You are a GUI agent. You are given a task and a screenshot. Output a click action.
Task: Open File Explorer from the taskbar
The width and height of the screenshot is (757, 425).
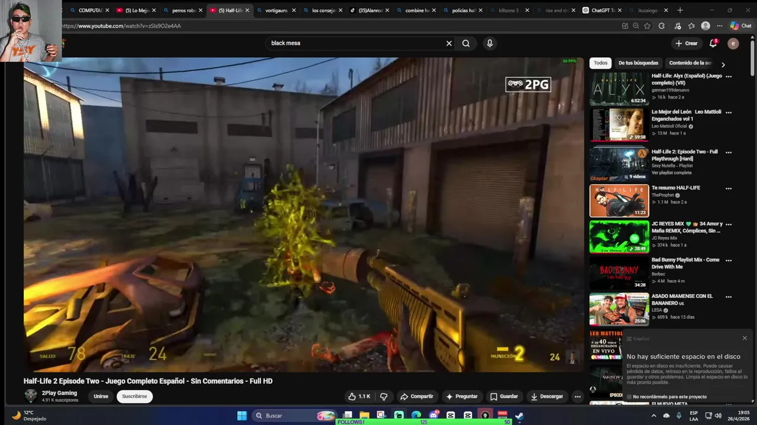364,416
